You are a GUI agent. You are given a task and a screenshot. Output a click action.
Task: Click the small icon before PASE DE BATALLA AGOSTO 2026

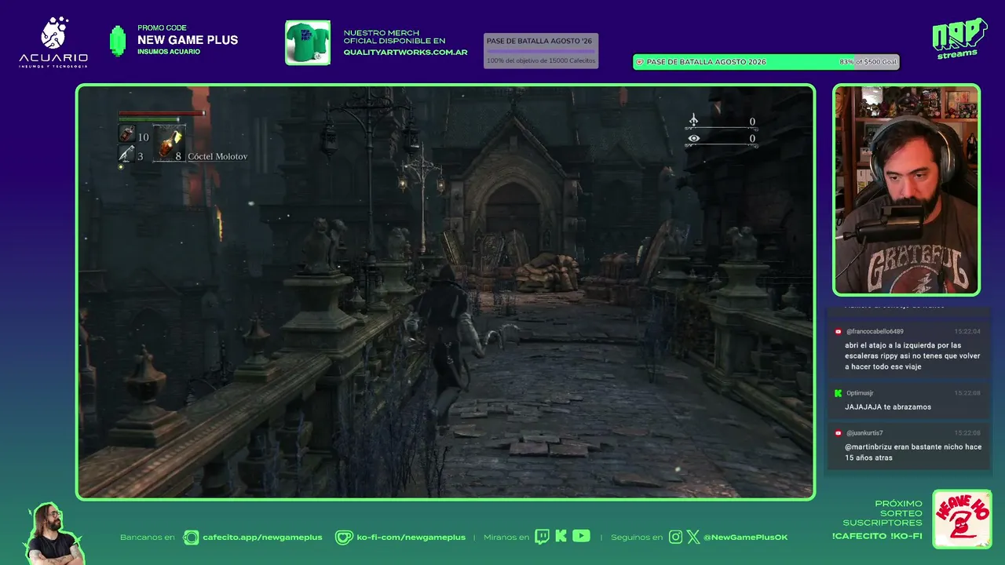(x=639, y=62)
